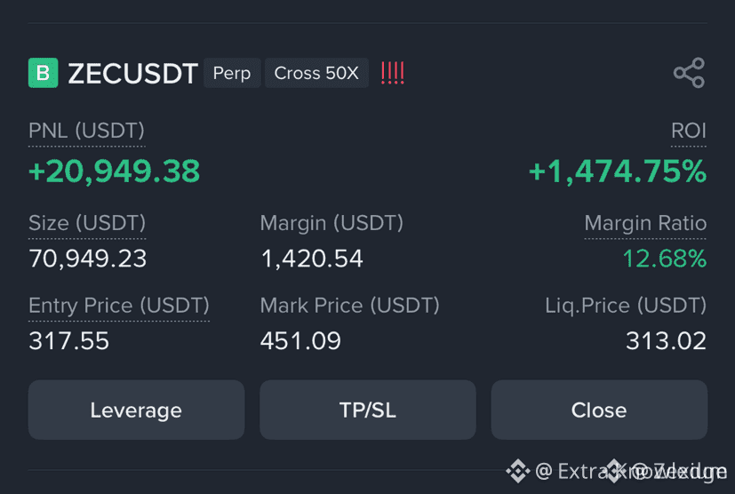Tap the Entry Price (USDT) label
The image size is (735, 494).
pyautogui.click(x=119, y=306)
